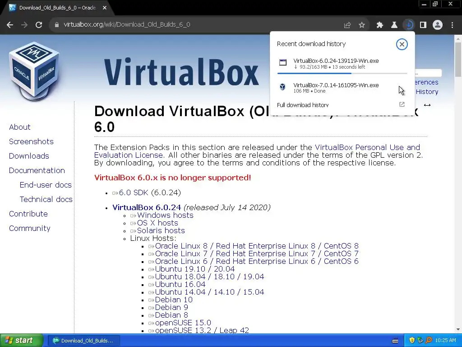Viewport: 462px width, 347px height.
Task: Select Download_Old_Builds taskbar button
Action: pyautogui.click(x=83, y=341)
